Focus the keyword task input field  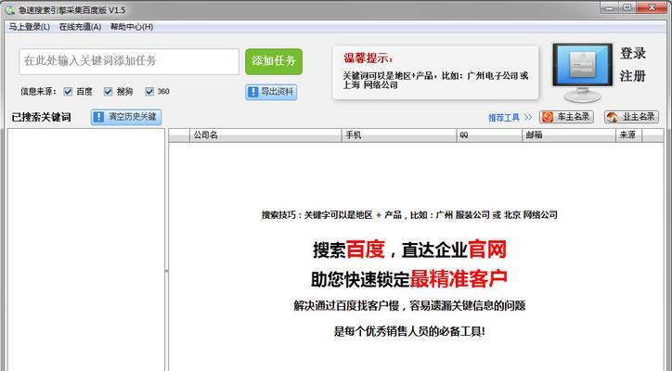click(129, 61)
